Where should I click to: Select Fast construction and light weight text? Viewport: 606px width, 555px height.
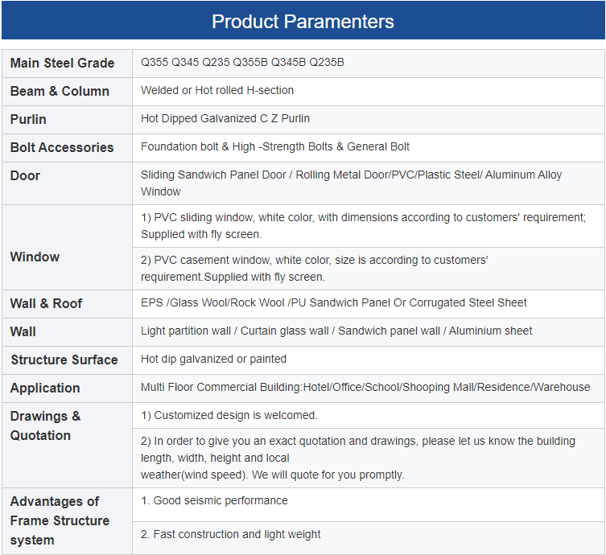tap(231, 534)
